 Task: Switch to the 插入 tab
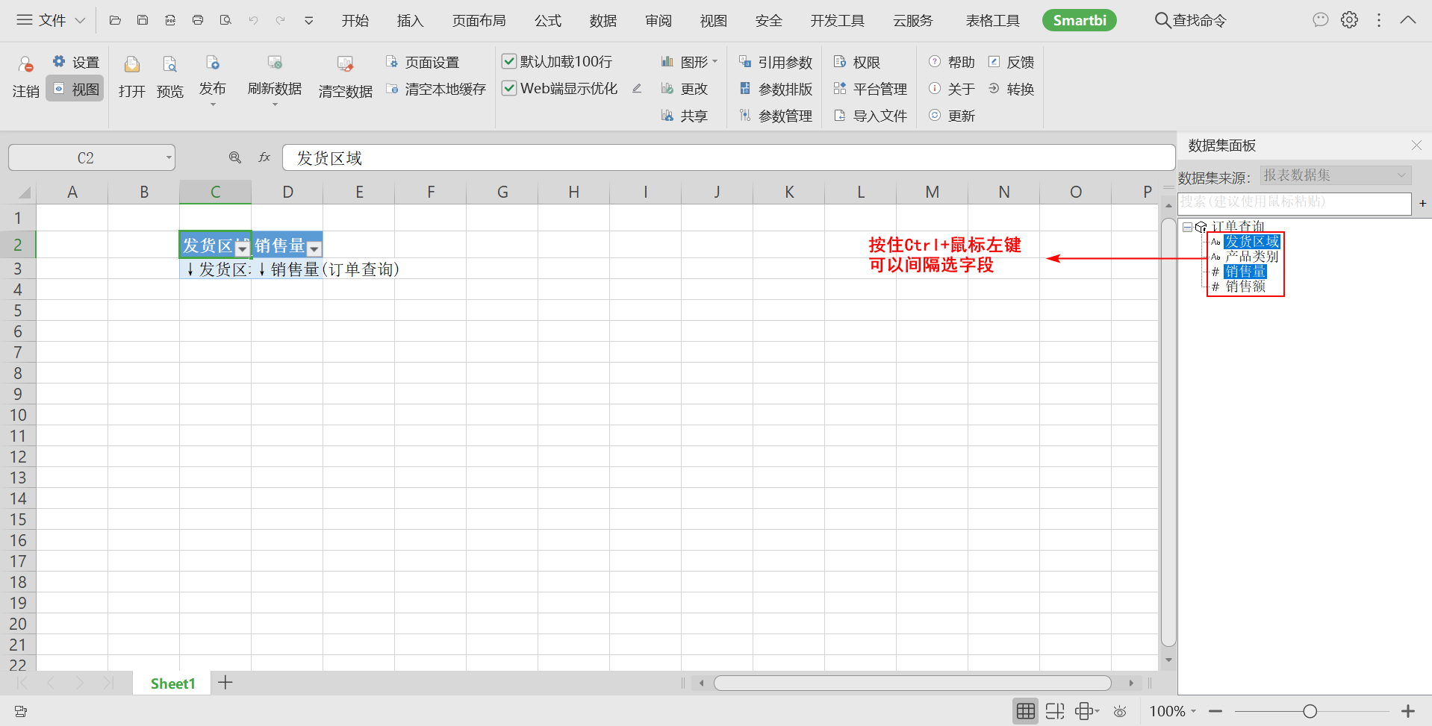411,20
